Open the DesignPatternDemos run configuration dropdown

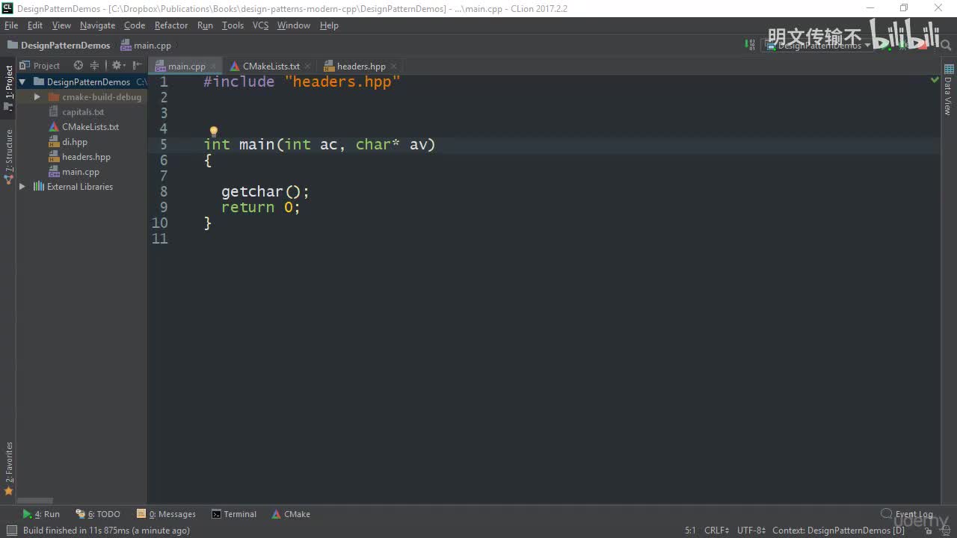(817, 45)
